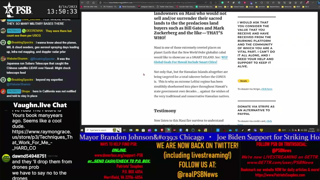Open the 95°F weather widget
Viewport: 320px width, 180px height.
[282, 130]
